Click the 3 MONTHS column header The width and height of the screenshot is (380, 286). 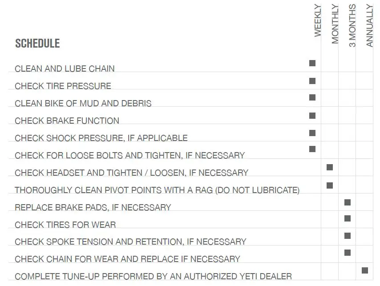tap(352, 26)
